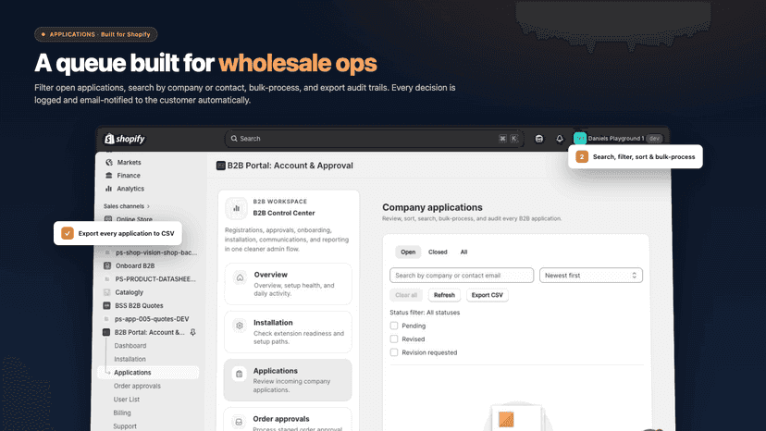Viewport: 766px width, 431px height.
Task: Open ps-shop-vision-shop-bac... app
Action: (x=156, y=252)
